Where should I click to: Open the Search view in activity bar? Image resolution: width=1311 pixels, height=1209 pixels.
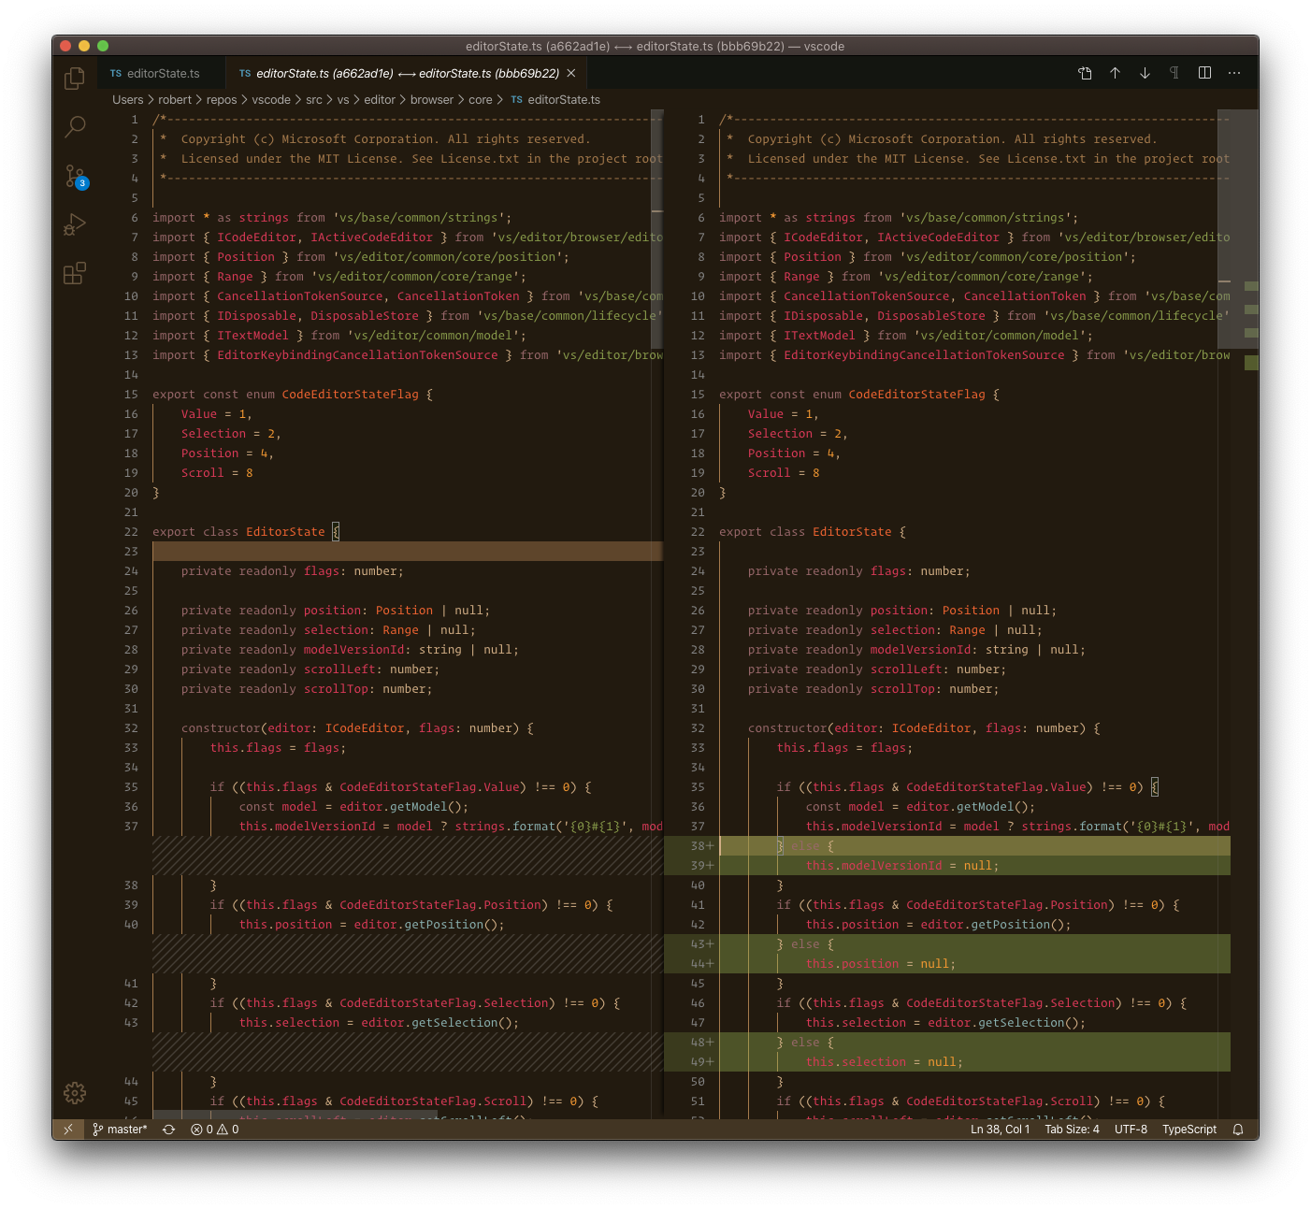coord(75,126)
